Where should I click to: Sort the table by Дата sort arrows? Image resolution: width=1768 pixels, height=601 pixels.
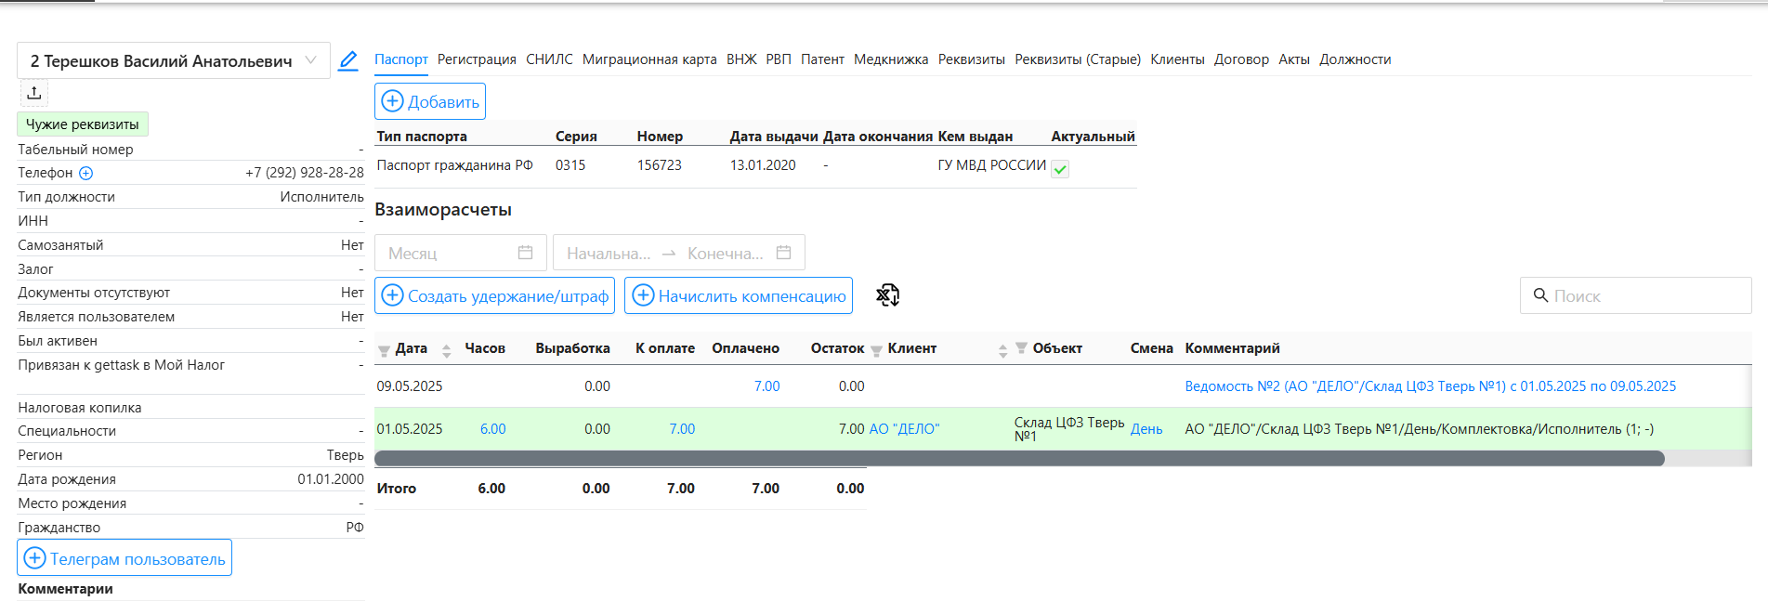click(x=446, y=350)
